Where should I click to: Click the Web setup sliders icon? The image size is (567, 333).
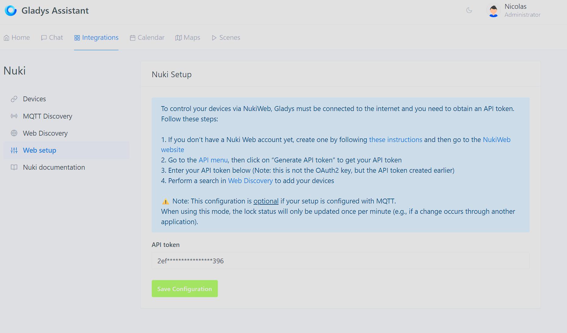14,150
